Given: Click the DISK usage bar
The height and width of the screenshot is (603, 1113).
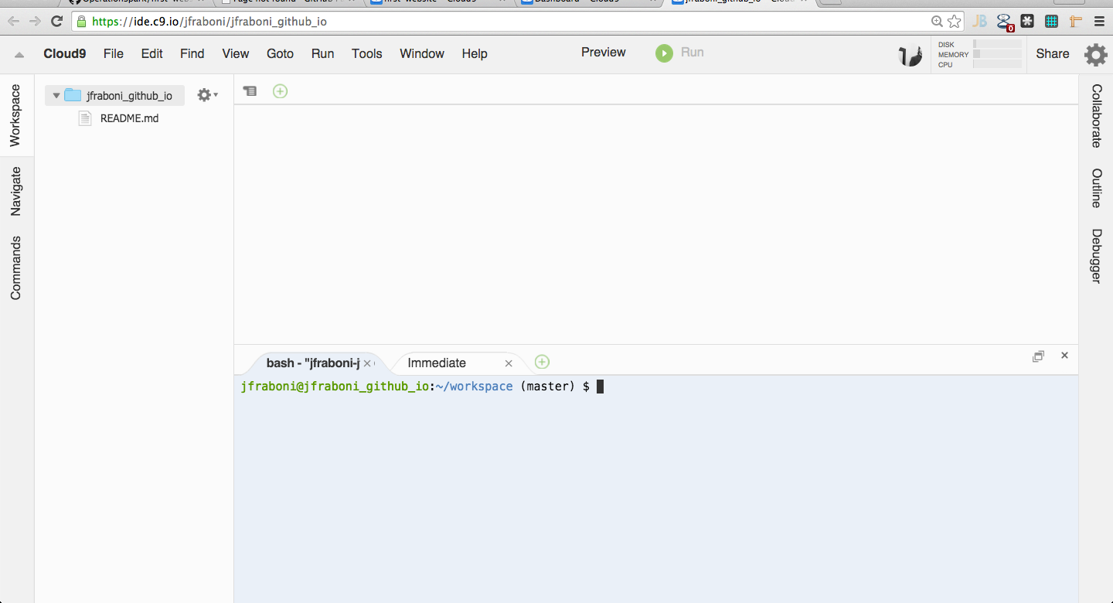Looking at the screenshot, I should [997, 44].
